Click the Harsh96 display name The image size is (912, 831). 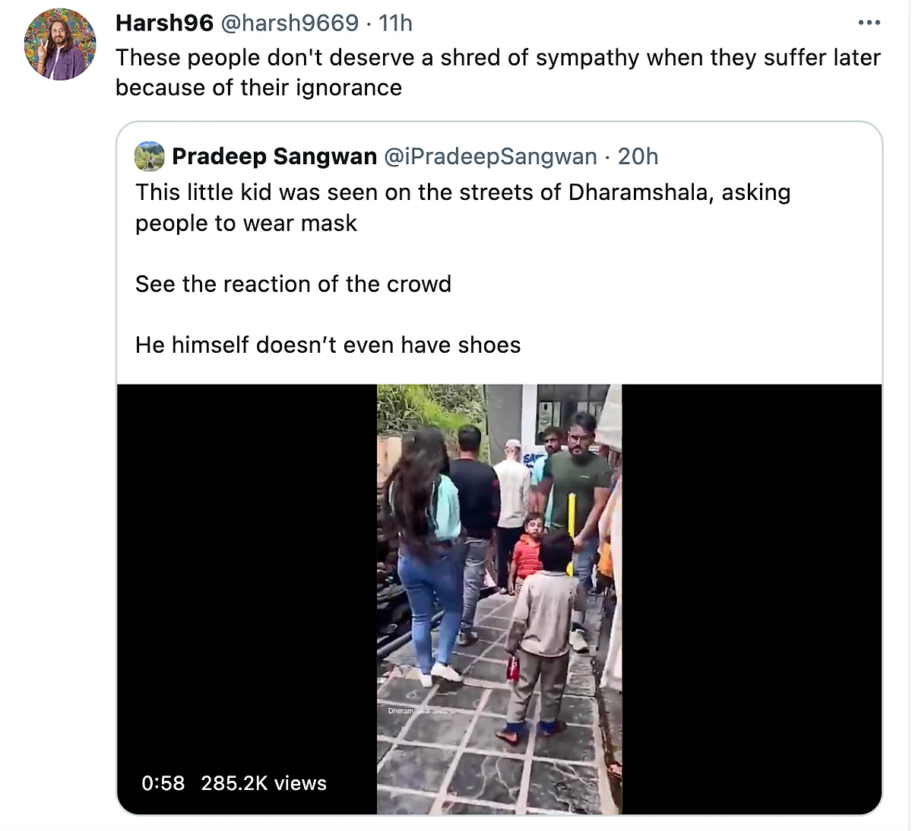click(x=164, y=23)
